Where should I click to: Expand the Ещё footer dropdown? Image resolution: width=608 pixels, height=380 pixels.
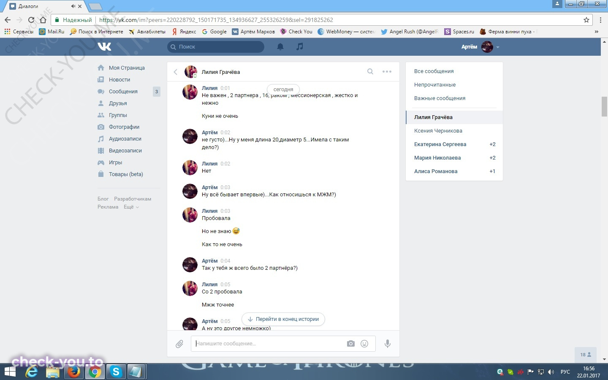[131, 207]
